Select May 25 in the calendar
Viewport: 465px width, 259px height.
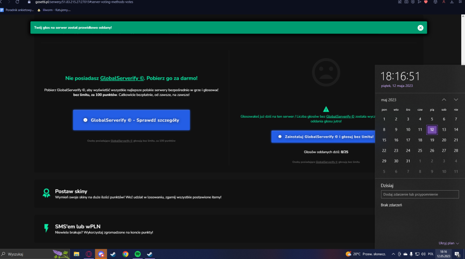(x=420, y=150)
